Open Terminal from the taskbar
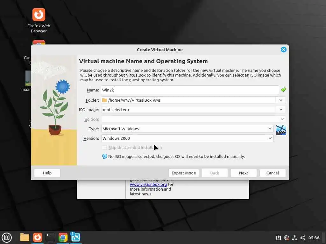This screenshot has width=326, height=244. [x=50, y=237]
